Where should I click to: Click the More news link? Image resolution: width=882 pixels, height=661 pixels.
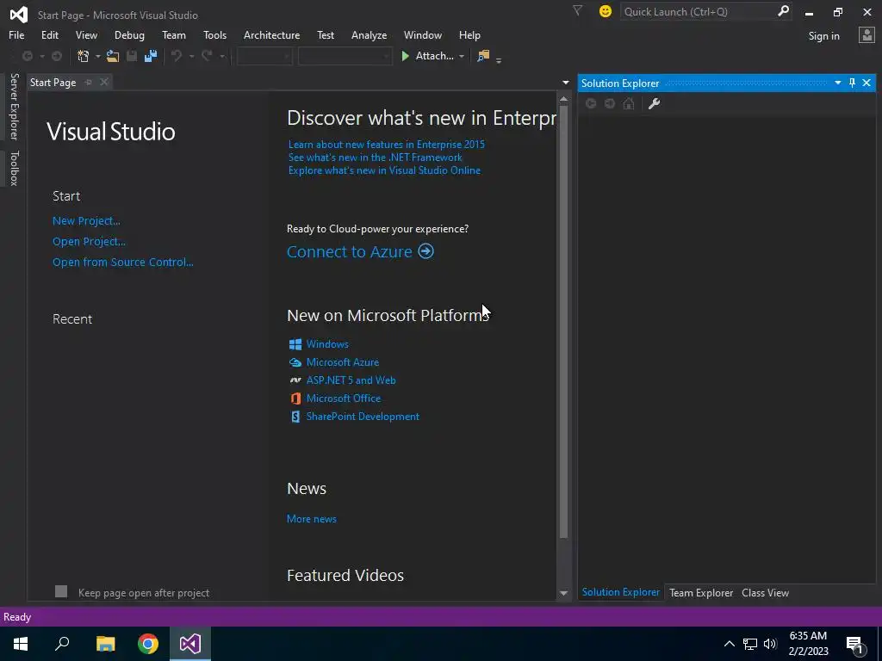[x=312, y=519]
